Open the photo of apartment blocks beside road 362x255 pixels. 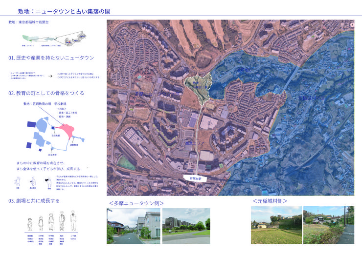186,226
